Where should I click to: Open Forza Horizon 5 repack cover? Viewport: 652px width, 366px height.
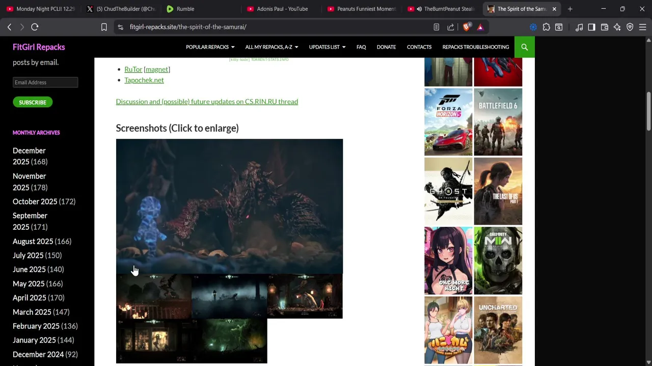coord(448,122)
